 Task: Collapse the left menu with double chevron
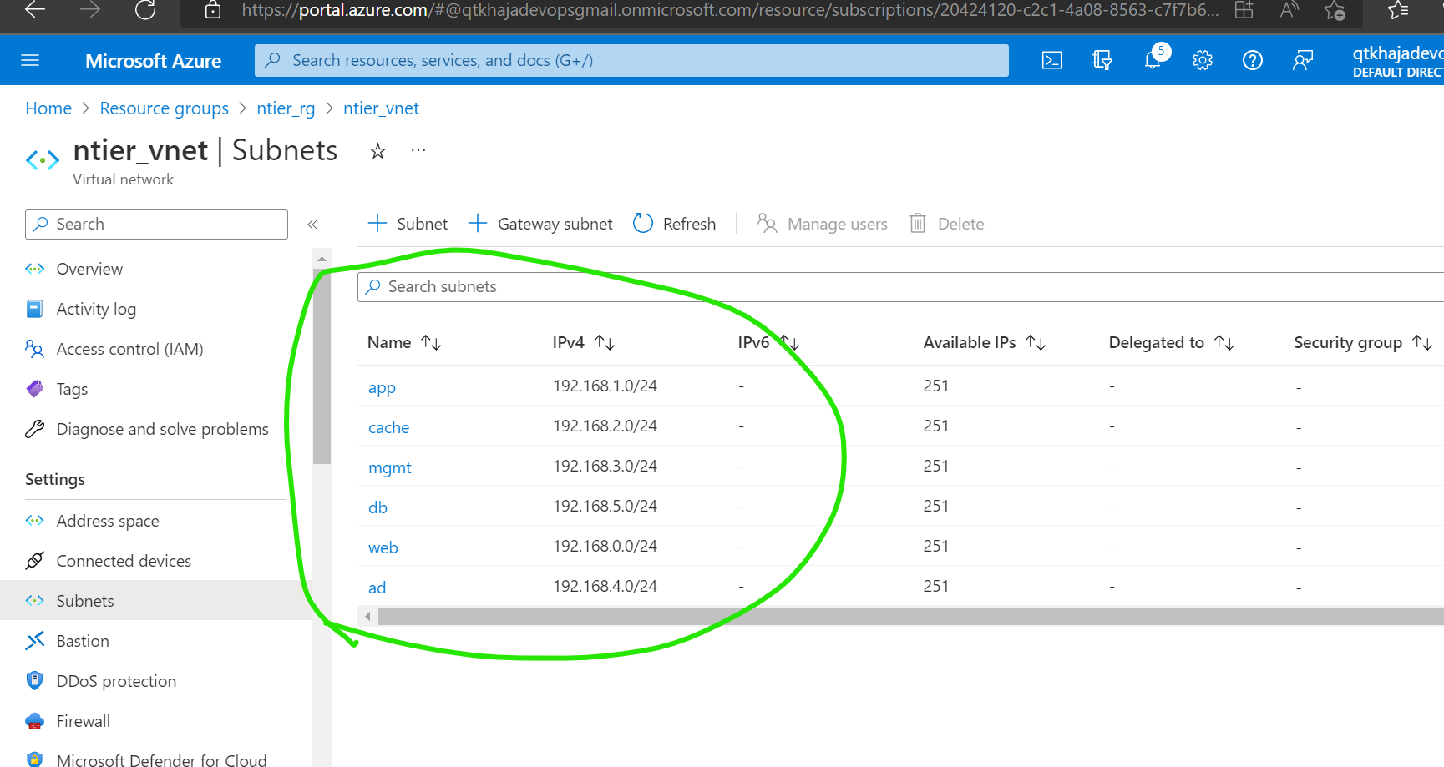click(x=312, y=225)
